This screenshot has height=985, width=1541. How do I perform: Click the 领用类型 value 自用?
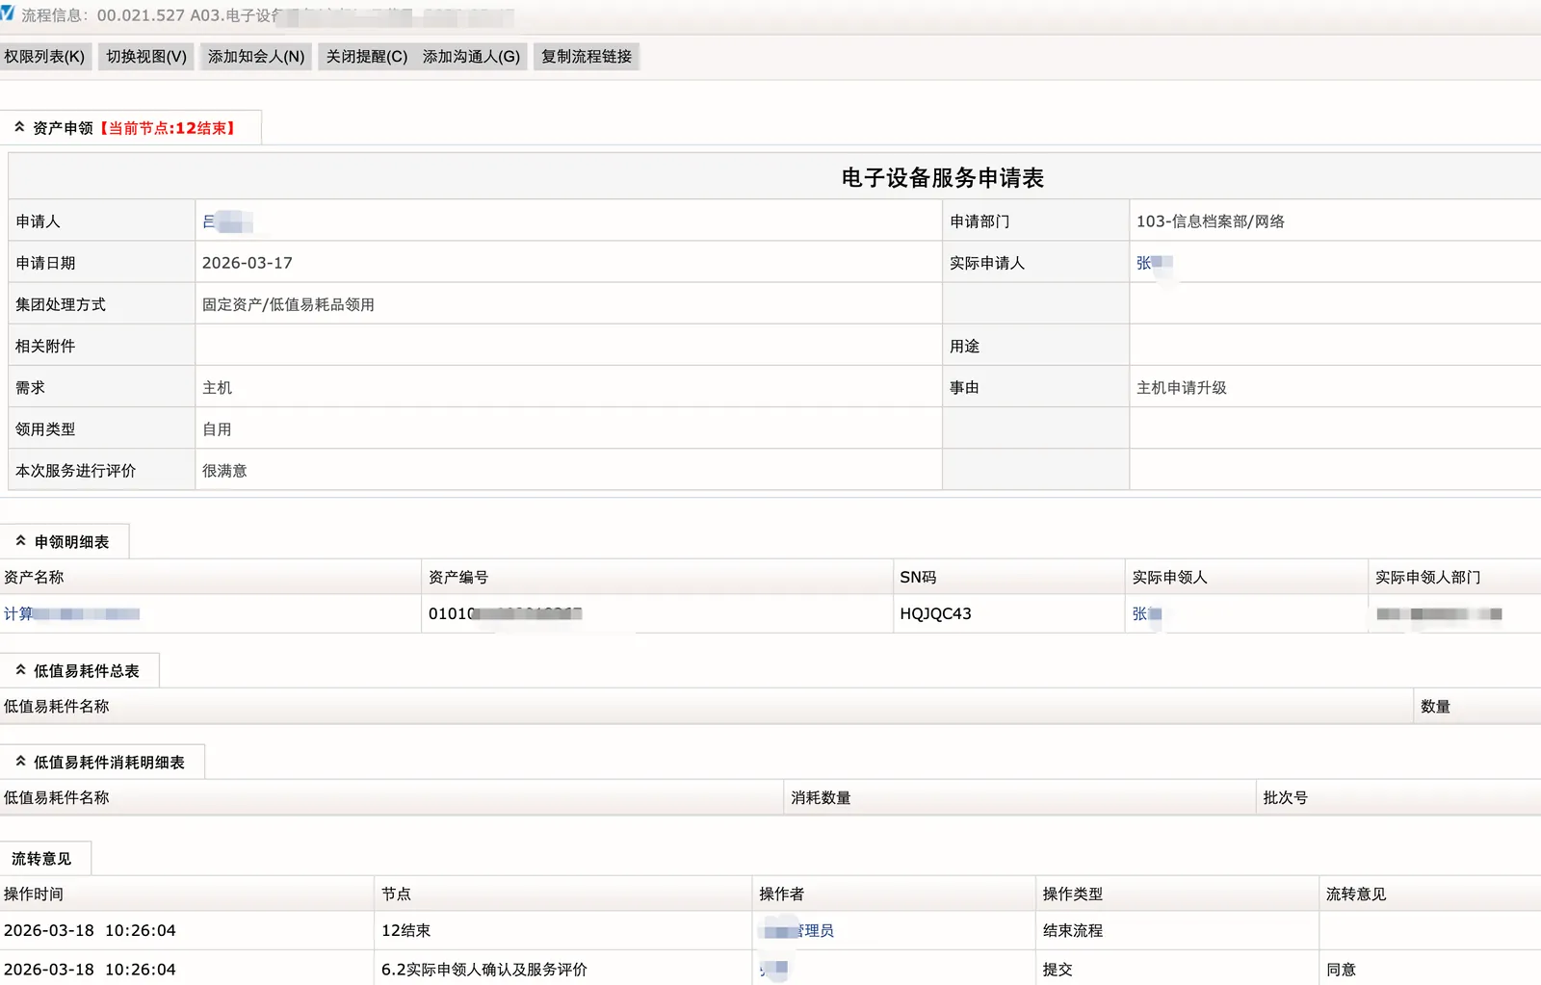(x=217, y=429)
